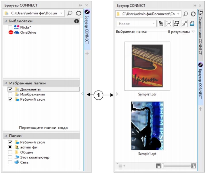
Task: Check the Изображения folder checkbox
Action: (10, 94)
